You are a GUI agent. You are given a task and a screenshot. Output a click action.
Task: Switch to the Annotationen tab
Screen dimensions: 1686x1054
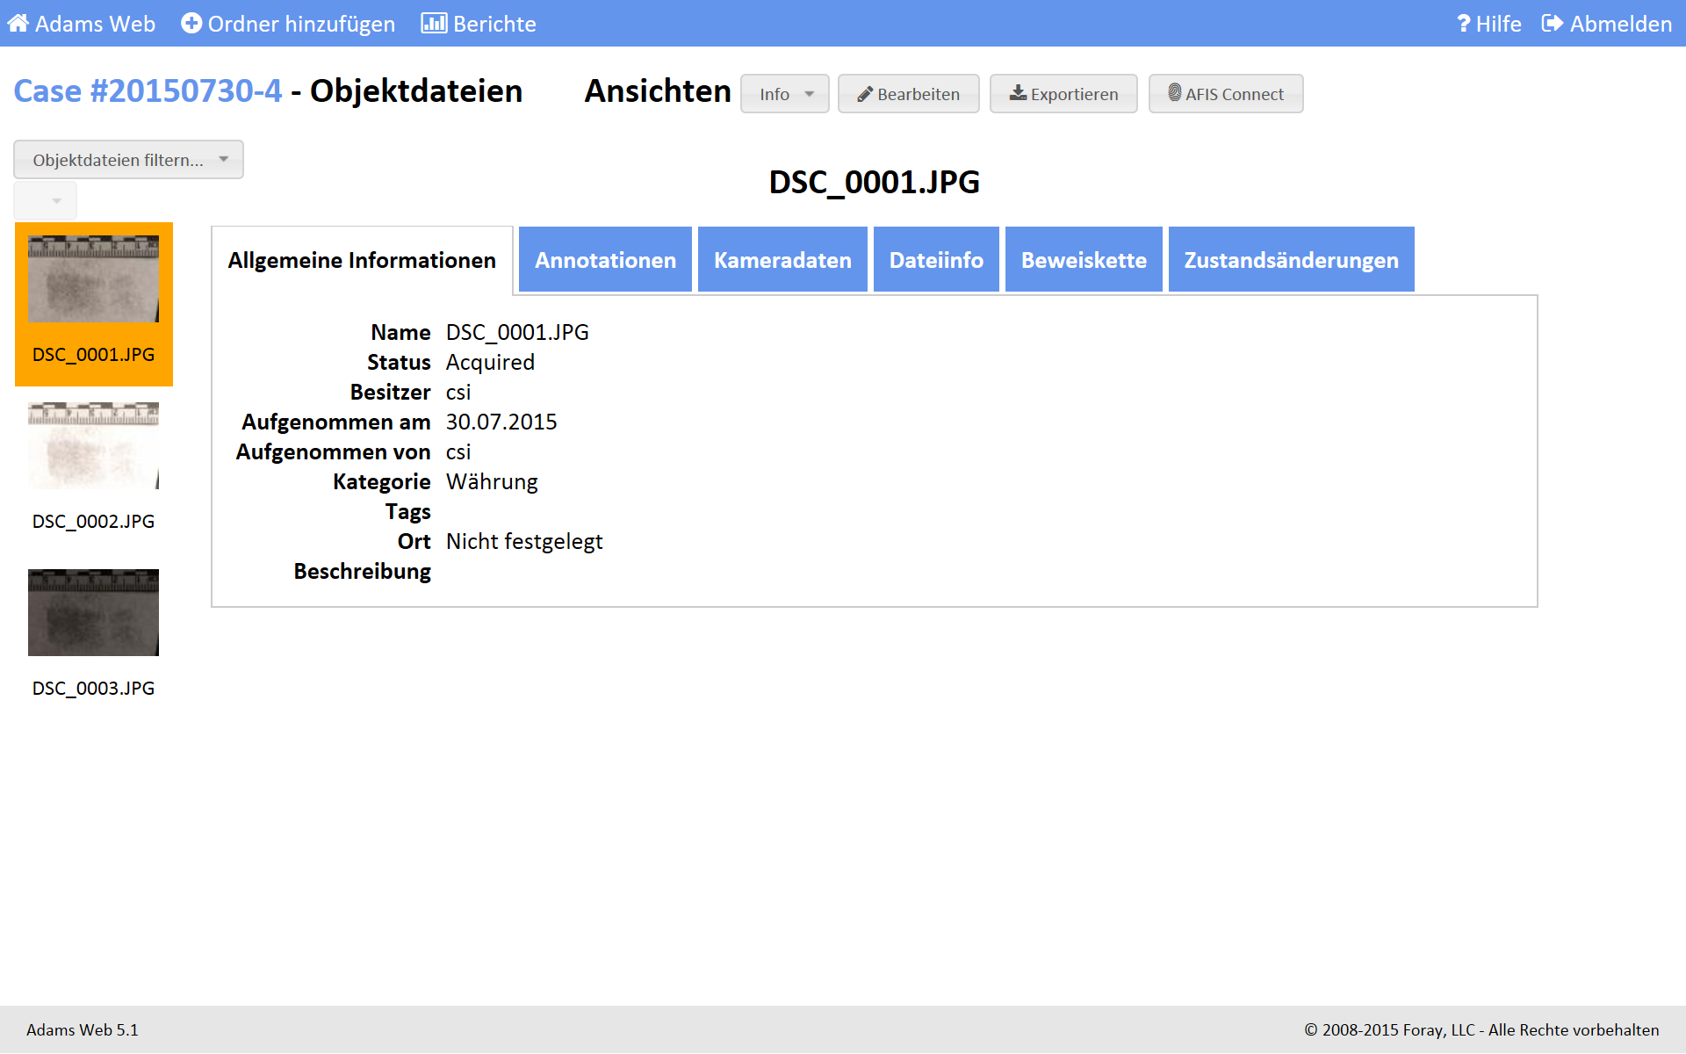pyautogui.click(x=605, y=260)
